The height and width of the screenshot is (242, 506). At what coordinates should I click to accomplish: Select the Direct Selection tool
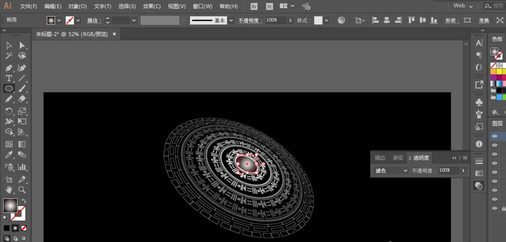pyautogui.click(x=22, y=45)
